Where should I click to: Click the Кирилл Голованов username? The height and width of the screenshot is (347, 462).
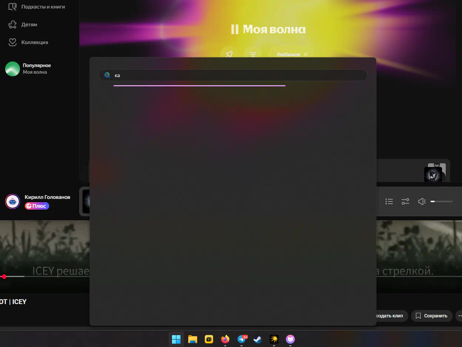(x=47, y=197)
